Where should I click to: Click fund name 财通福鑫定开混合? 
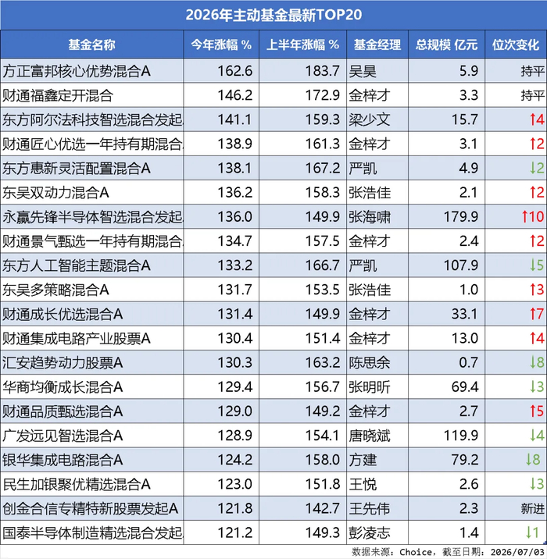tap(58, 95)
